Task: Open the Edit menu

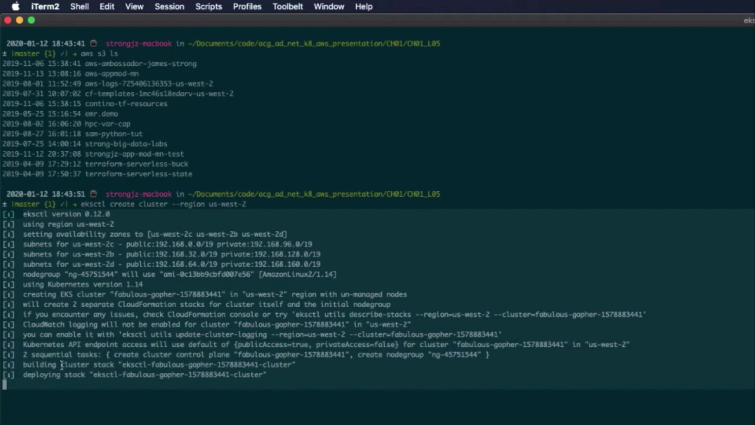Action: point(107,6)
